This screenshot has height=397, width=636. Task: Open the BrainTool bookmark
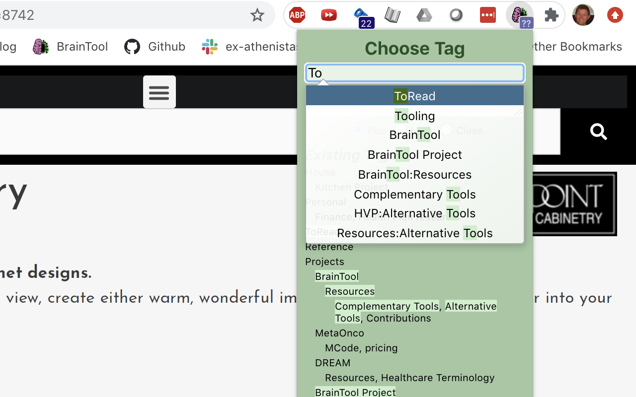pyautogui.click(x=70, y=47)
